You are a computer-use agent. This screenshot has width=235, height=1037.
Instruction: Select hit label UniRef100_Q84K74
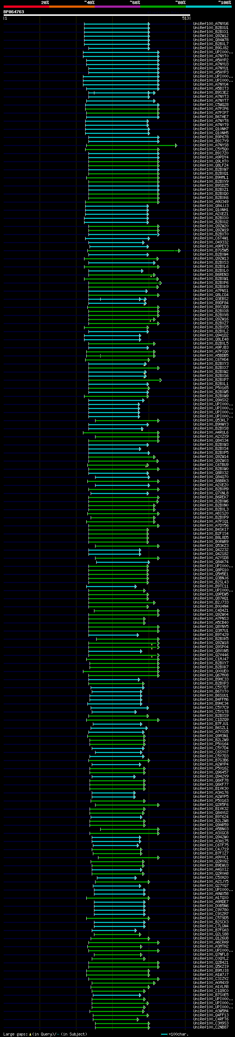point(211,562)
